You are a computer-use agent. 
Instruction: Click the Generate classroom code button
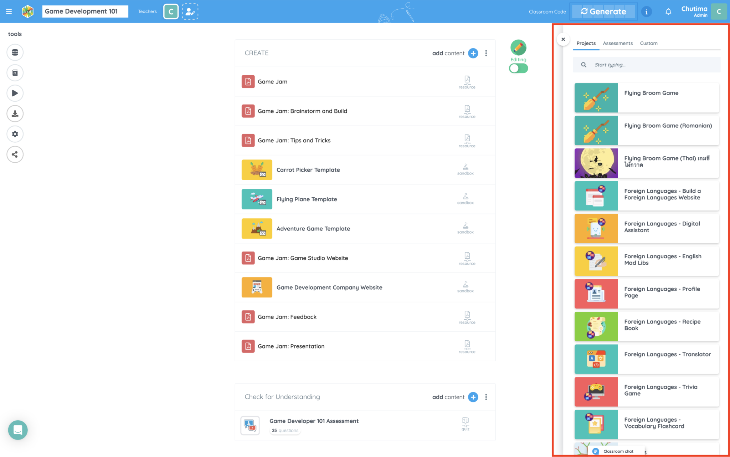603,11
